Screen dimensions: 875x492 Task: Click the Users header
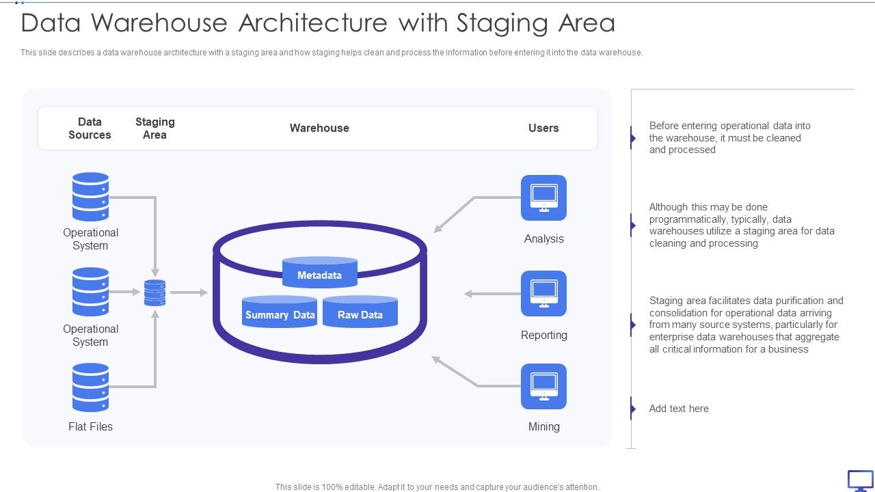543,128
